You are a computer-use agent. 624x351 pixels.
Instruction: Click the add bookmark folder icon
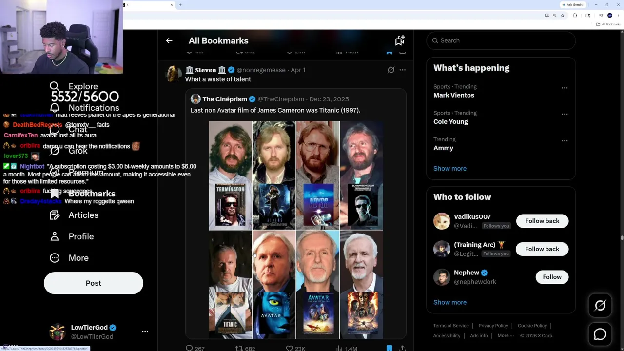click(x=400, y=40)
